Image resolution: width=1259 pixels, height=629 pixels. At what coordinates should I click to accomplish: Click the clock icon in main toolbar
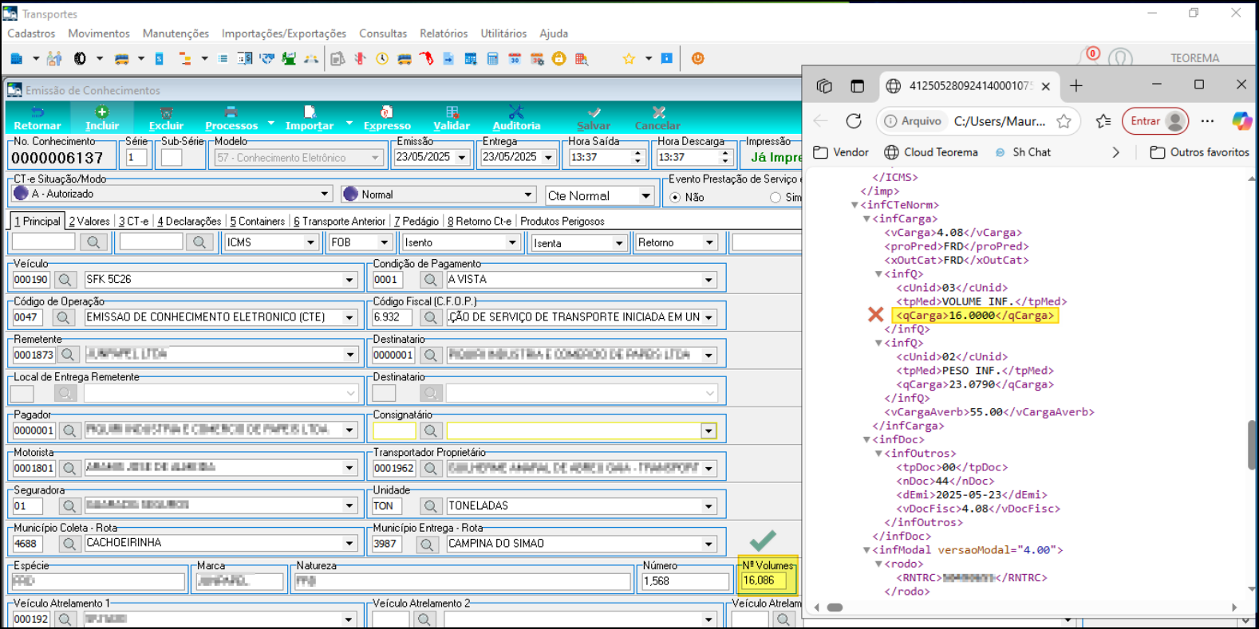382,58
